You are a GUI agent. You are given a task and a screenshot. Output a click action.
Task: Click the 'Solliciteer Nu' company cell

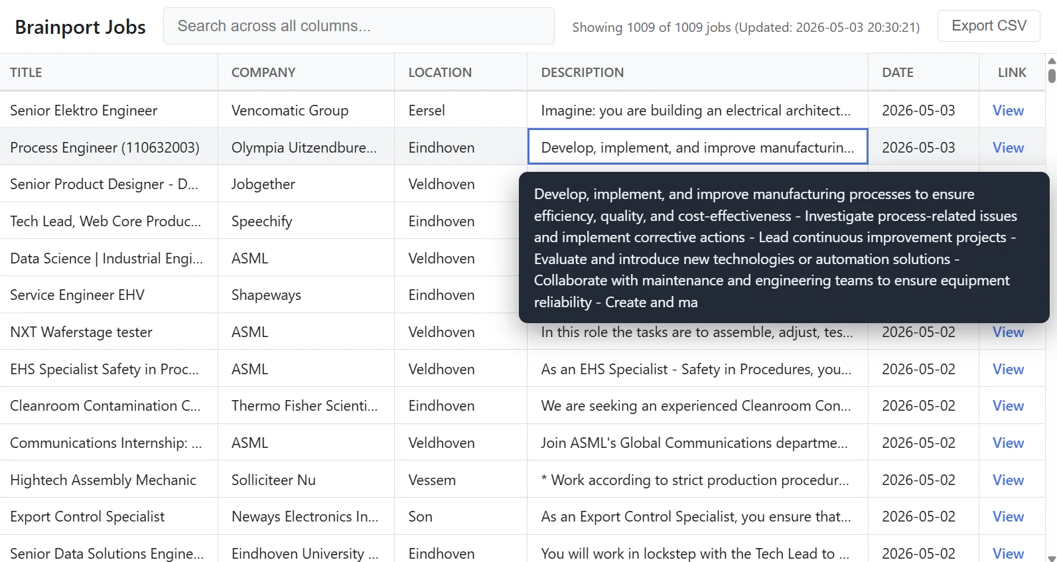coord(306,480)
